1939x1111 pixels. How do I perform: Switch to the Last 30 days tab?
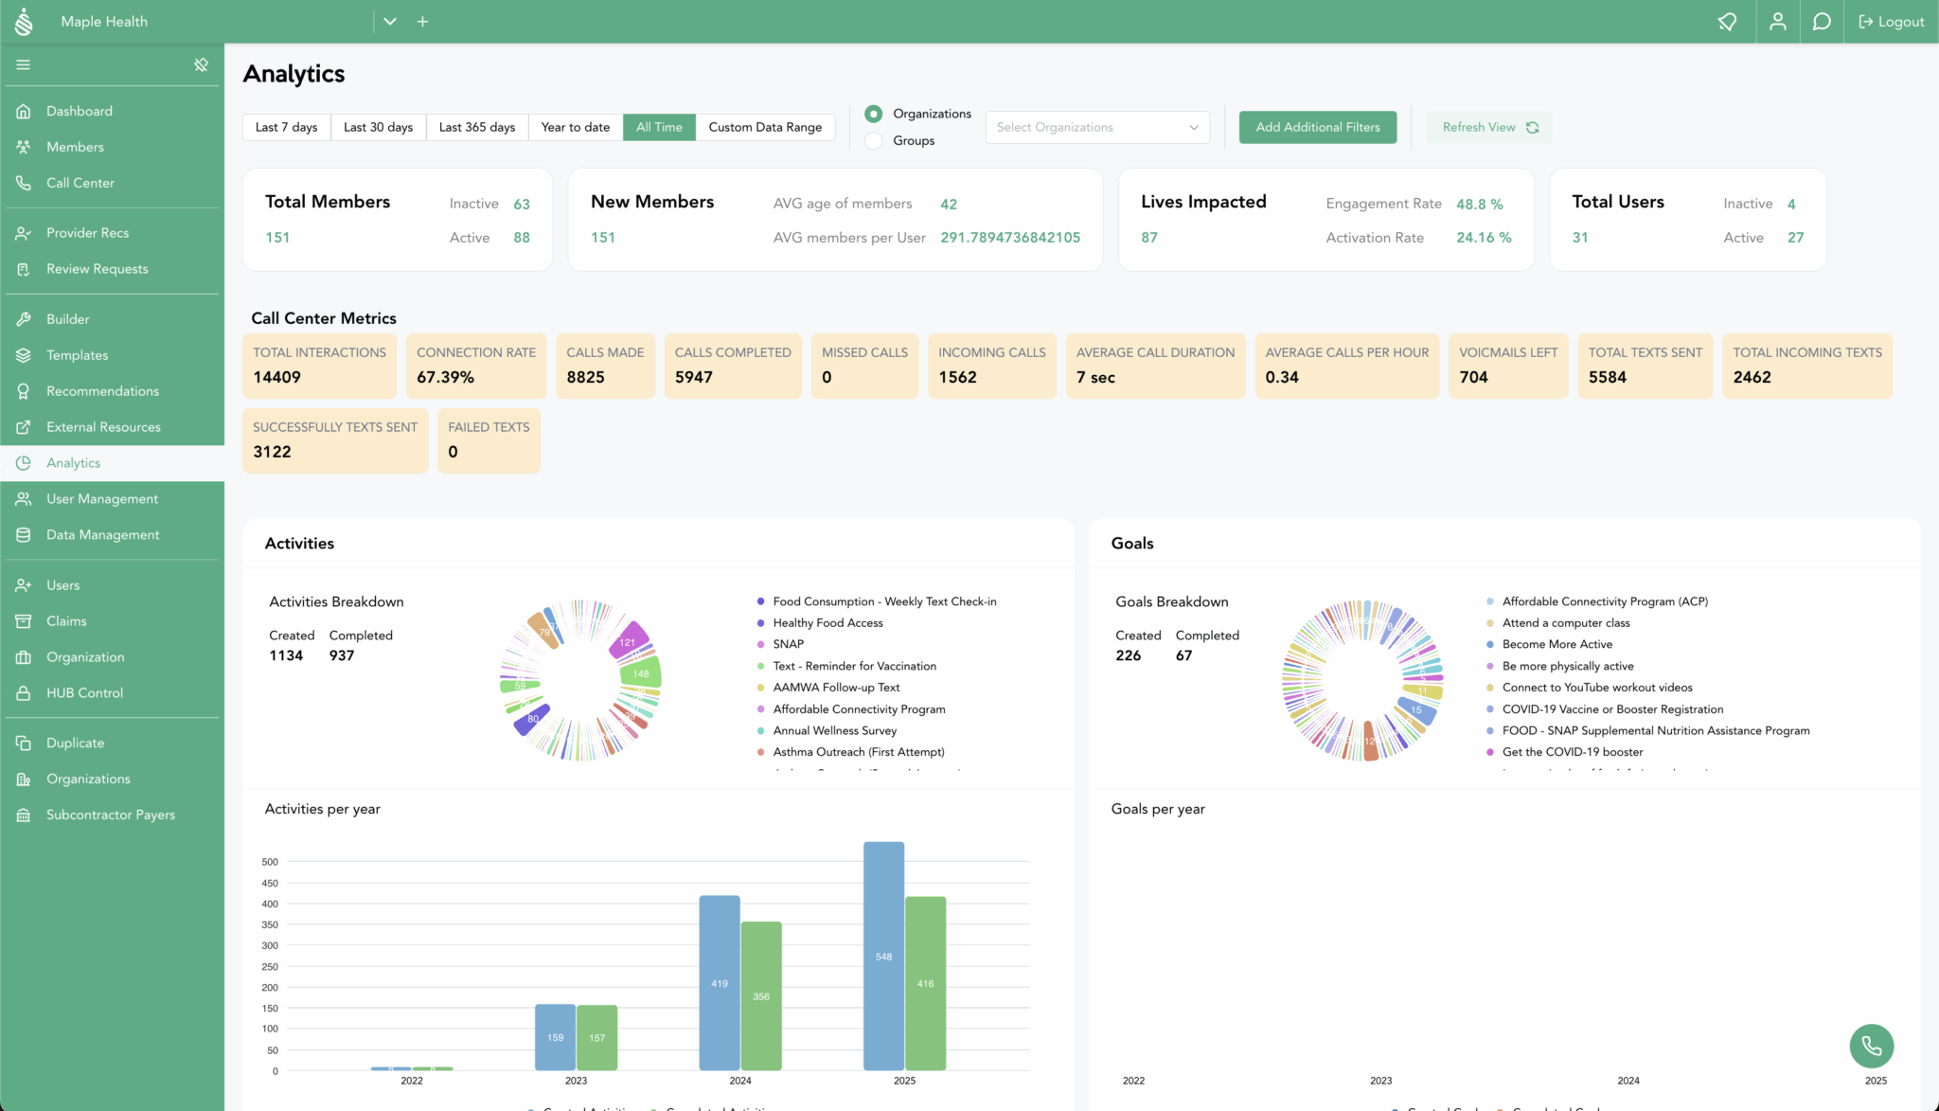point(378,127)
